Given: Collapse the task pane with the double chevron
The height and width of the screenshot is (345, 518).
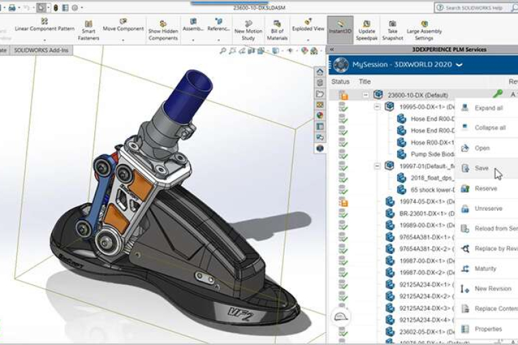Looking at the screenshot, I should 332,49.
